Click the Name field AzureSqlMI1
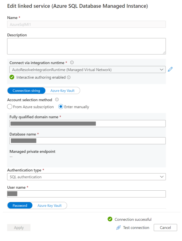The height and width of the screenshot is (241, 182). point(86,24)
